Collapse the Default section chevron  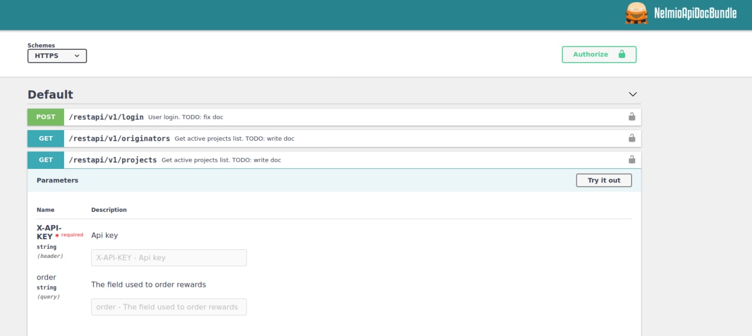tap(633, 94)
